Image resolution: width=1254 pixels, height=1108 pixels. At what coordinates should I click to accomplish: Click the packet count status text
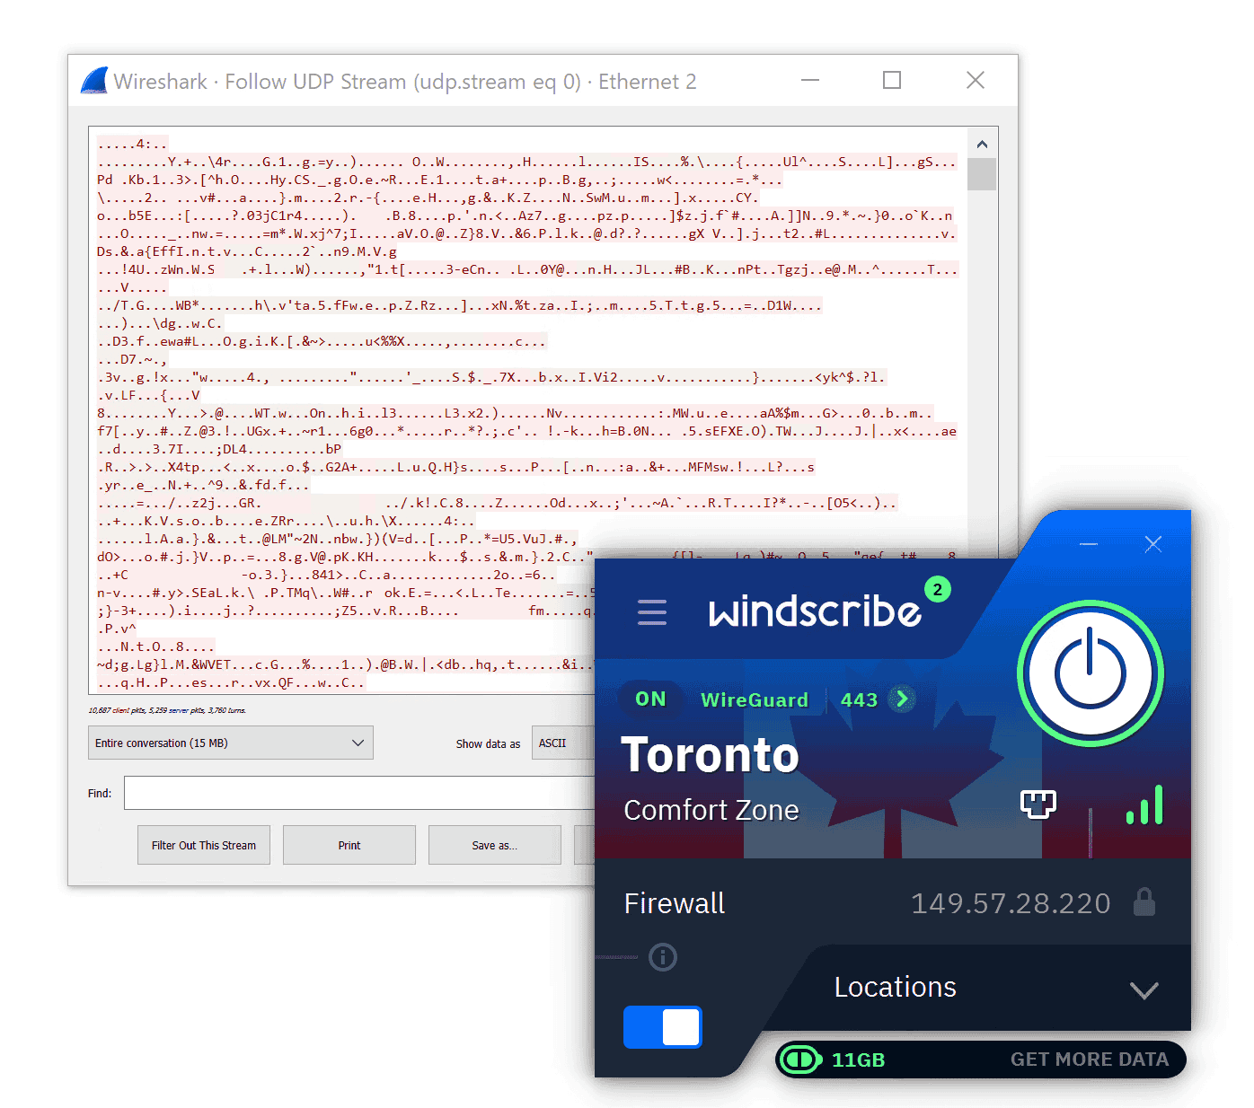tap(167, 710)
